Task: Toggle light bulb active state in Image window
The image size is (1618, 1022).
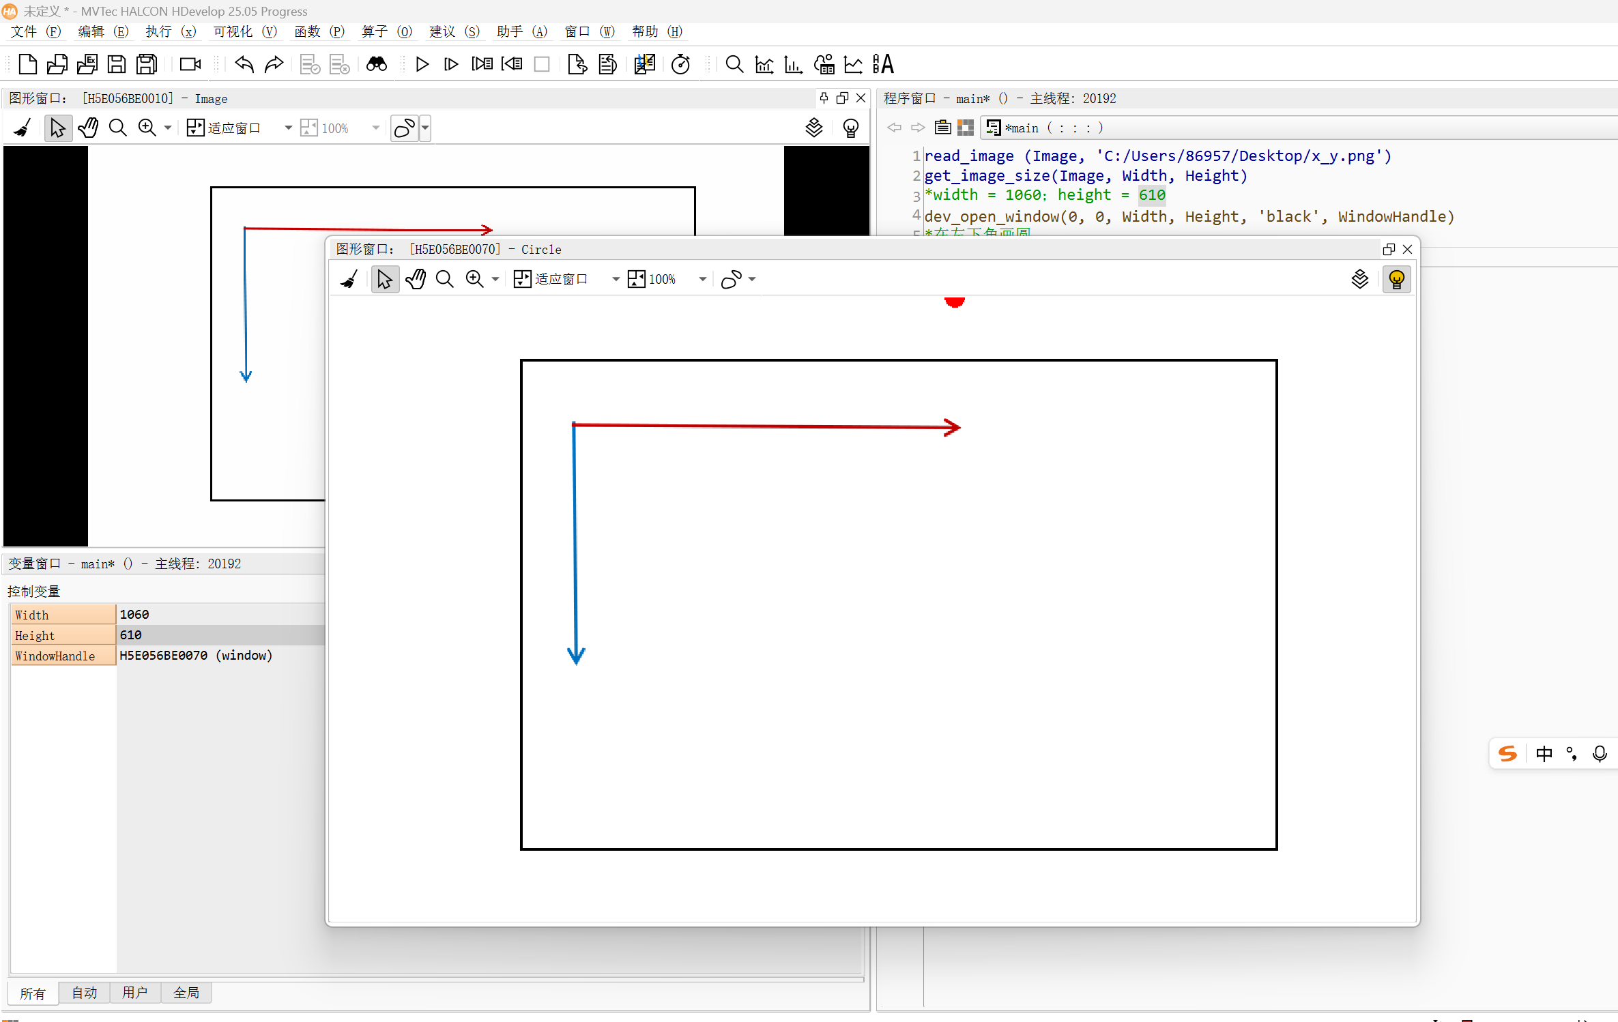Action: 850,128
